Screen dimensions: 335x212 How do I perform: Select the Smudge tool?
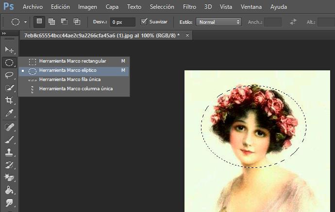9,202
